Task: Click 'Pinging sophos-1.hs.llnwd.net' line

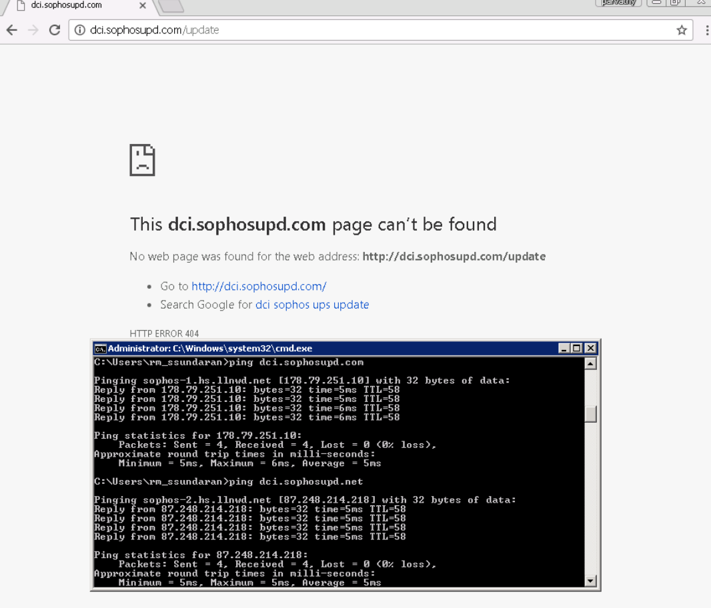Action: pos(302,381)
